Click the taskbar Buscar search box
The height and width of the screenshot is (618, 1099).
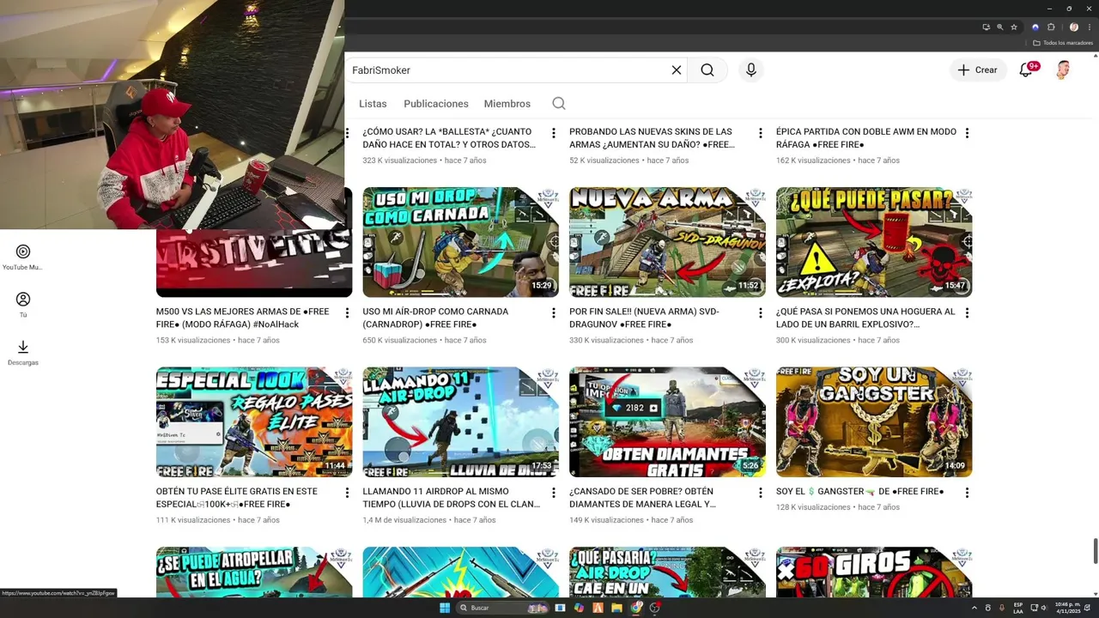pyautogui.click(x=502, y=608)
